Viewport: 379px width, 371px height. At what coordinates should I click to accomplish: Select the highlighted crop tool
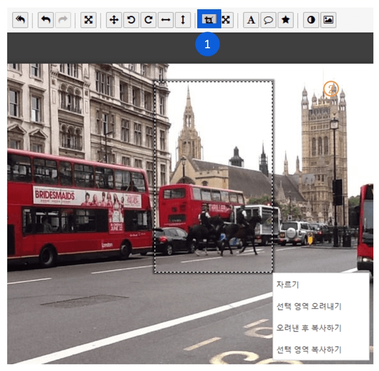click(208, 20)
